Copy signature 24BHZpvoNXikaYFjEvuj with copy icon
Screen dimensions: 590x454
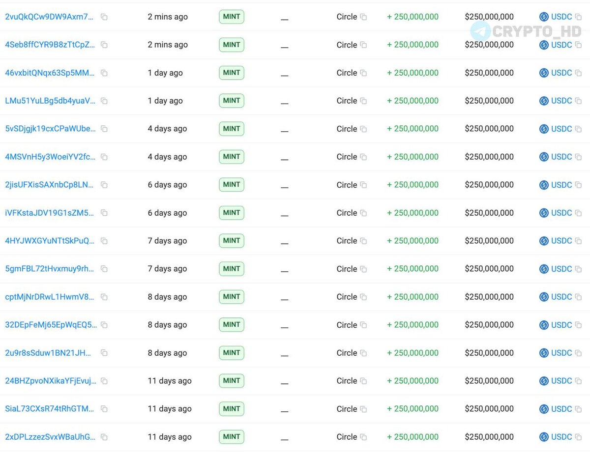coord(104,381)
